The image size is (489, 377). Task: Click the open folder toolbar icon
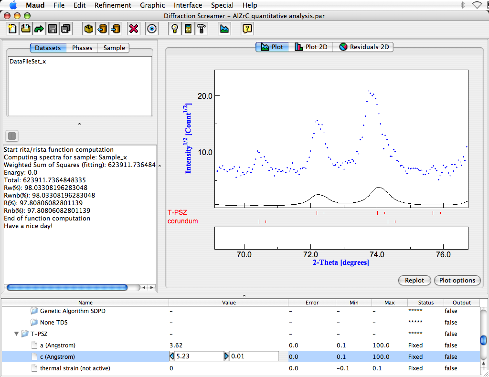point(25,29)
